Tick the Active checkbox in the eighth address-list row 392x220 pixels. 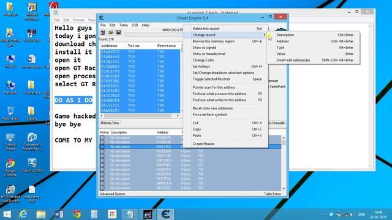click(x=102, y=170)
